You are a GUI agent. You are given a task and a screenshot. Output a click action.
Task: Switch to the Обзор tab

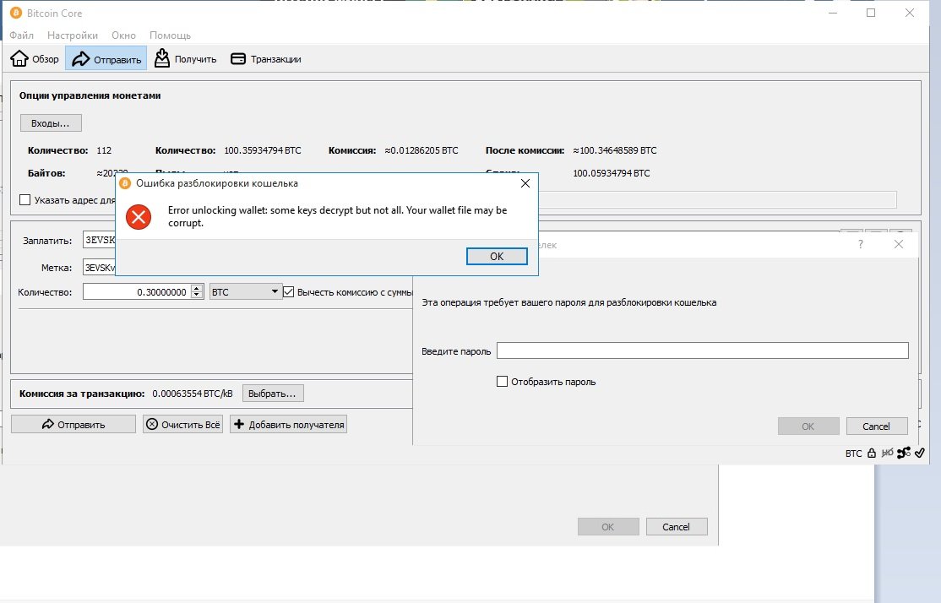[35, 59]
